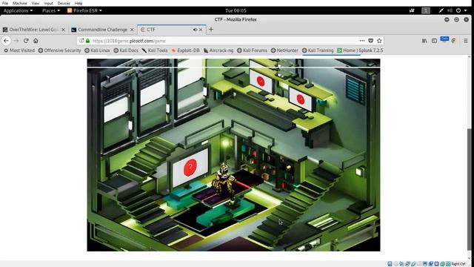Image resolution: width=474 pixels, height=267 pixels.
Task: Open the Firefox Library icon
Action: click(424, 41)
